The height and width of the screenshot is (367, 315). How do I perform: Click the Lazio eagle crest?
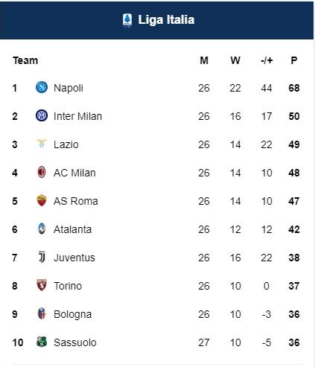click(42, 144)
